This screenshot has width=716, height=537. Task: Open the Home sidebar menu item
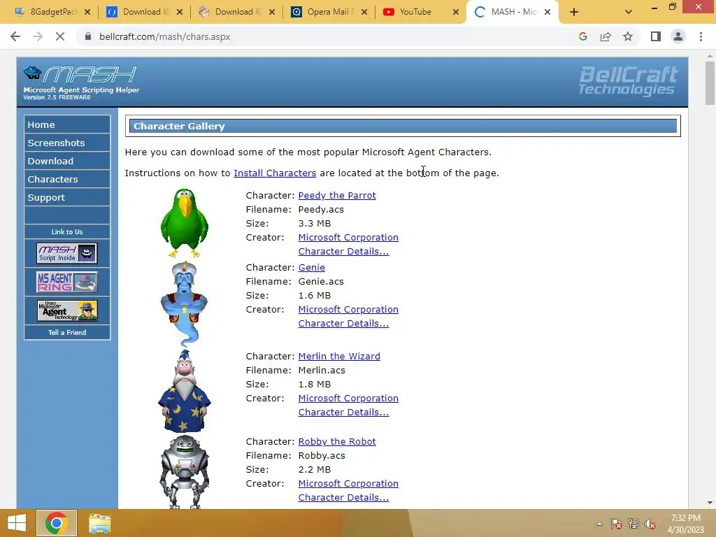tap(67, 124)
